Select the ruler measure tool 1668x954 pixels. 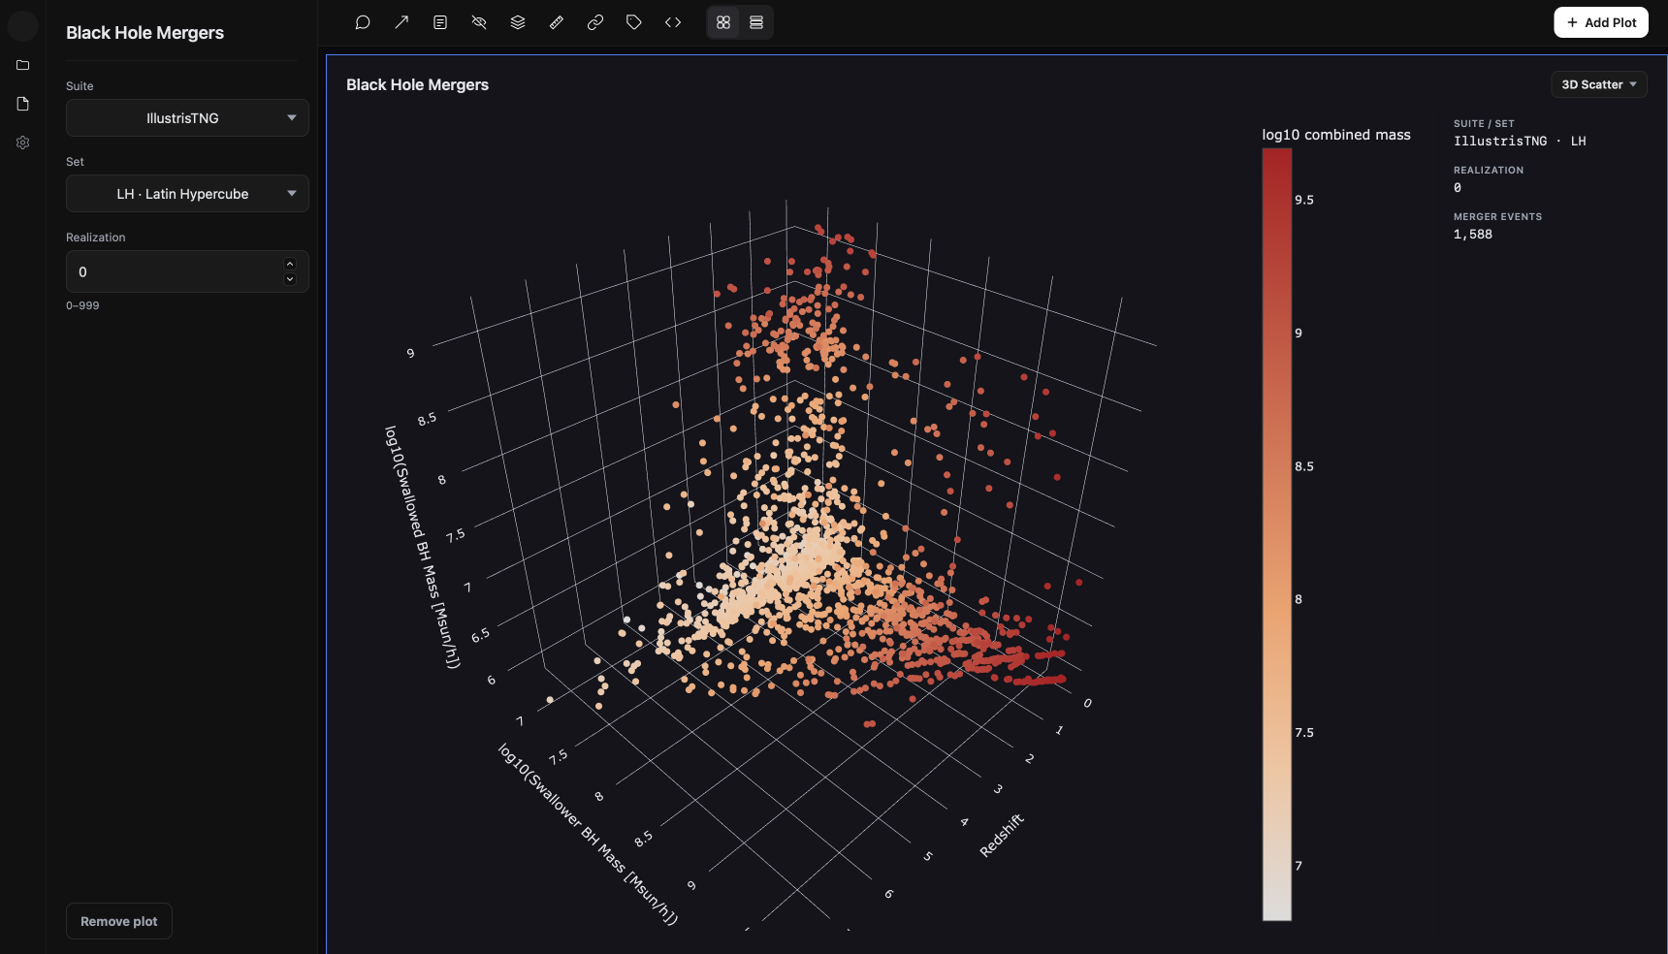(x=557, y=22)
